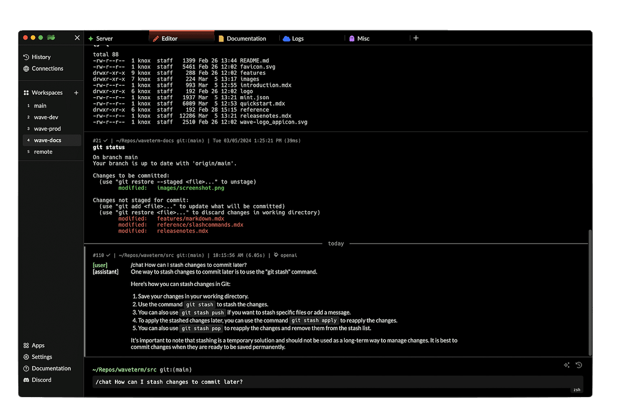Open the AI assistant sparkle icon
This screenshot has height=419, width=624.
click(566, 365)
